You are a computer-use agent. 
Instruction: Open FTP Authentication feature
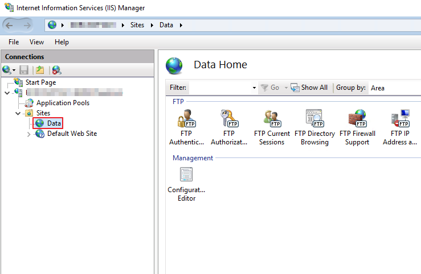[186, 127]
